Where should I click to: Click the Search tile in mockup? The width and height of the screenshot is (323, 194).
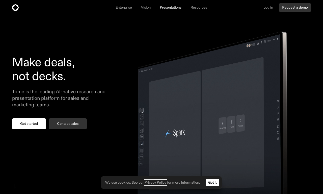[240, 123]
